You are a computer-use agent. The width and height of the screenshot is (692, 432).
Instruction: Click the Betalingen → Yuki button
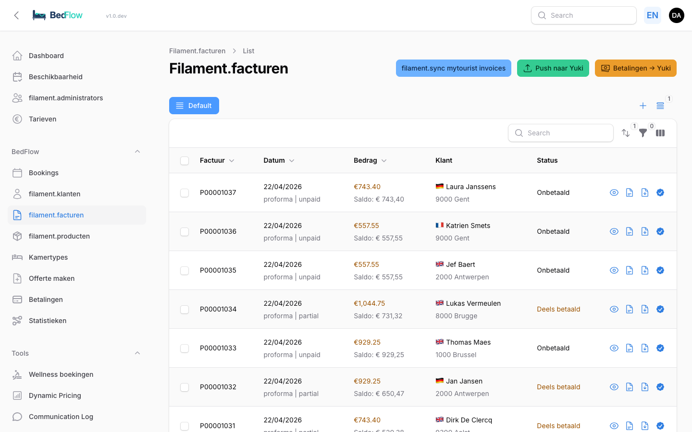tap(636, 68)
